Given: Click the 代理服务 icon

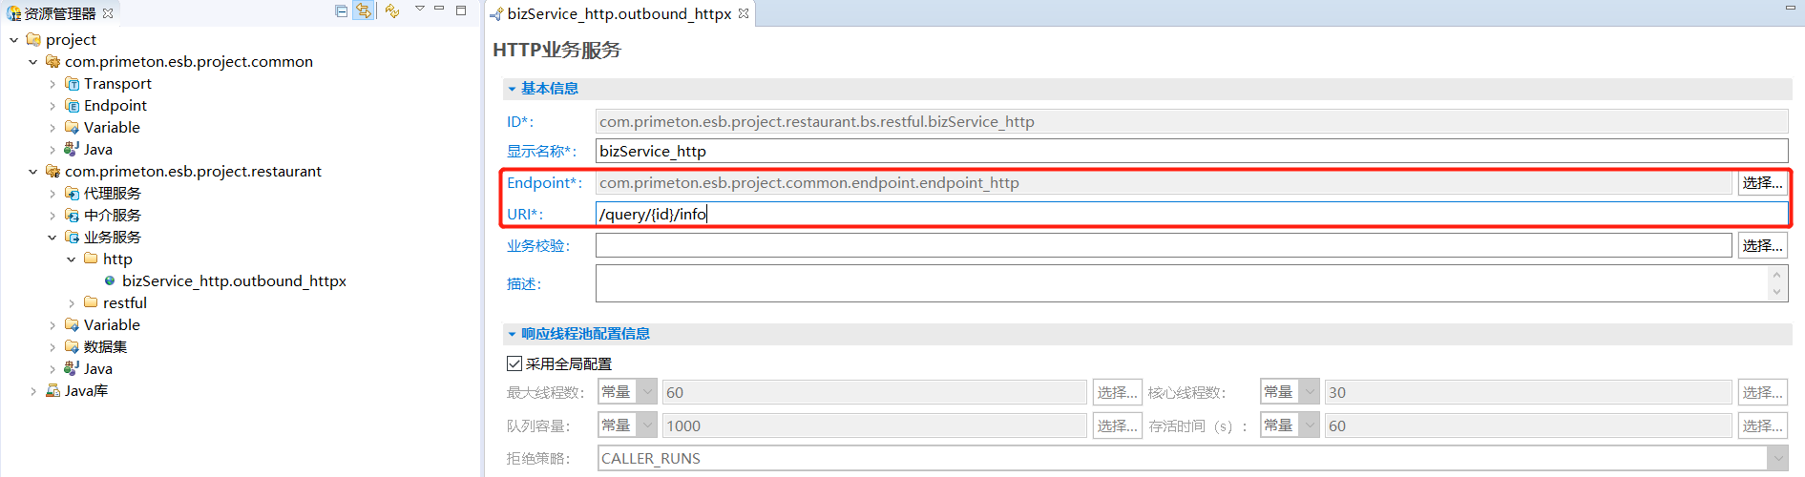Looking at the screenshot, I should pyautogui.click(x=72, y=193).
